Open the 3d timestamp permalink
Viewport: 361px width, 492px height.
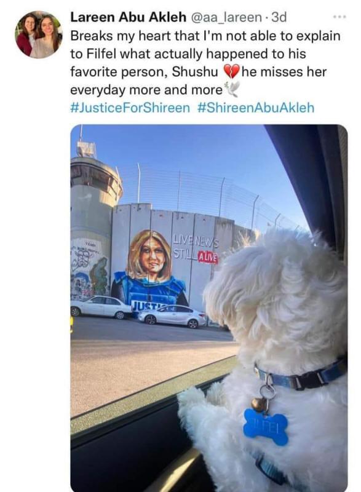279,17
